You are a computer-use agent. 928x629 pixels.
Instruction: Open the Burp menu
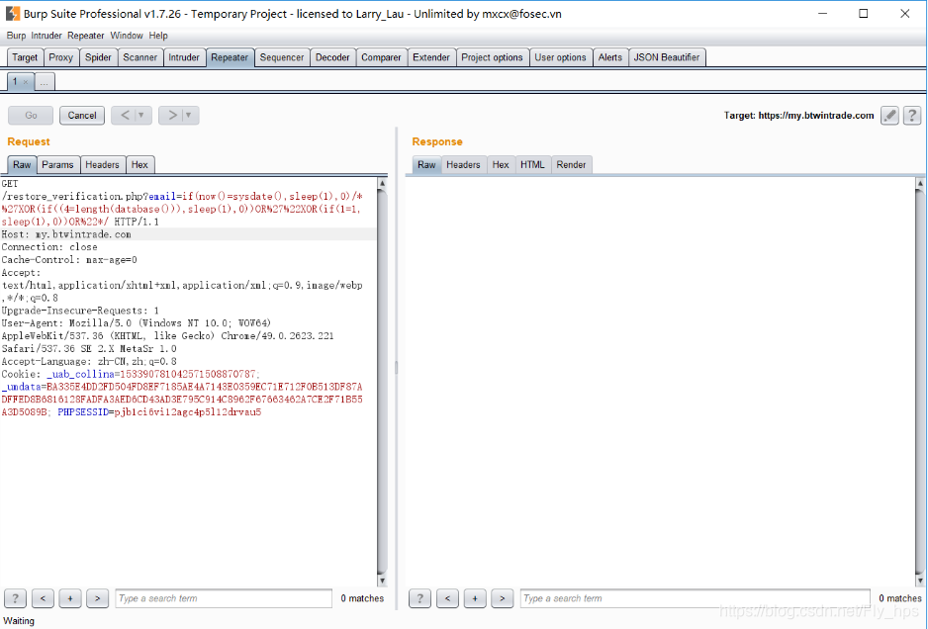click(16, 36)
